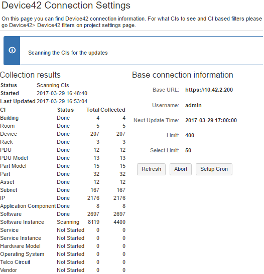Click the Telco Circuit row label

[15, 262]
